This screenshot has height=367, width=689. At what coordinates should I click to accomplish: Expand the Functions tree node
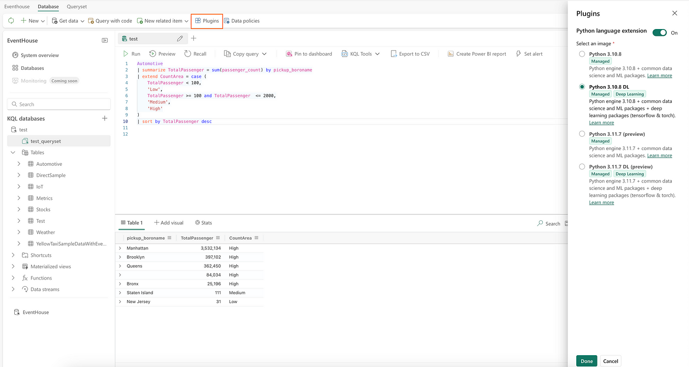tap(13, 278)
